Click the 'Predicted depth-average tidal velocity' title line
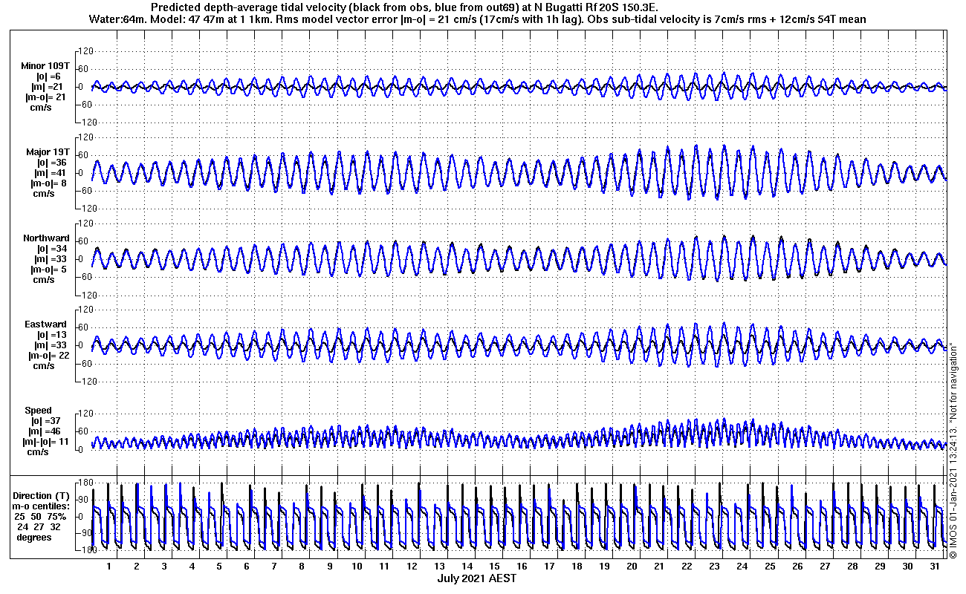The width and height of the screenshot is (966, 594). pos(404,7)
